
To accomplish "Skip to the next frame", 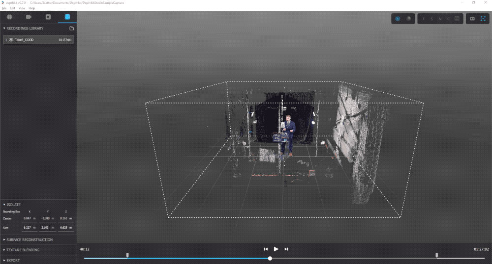I will pos(286,249).
